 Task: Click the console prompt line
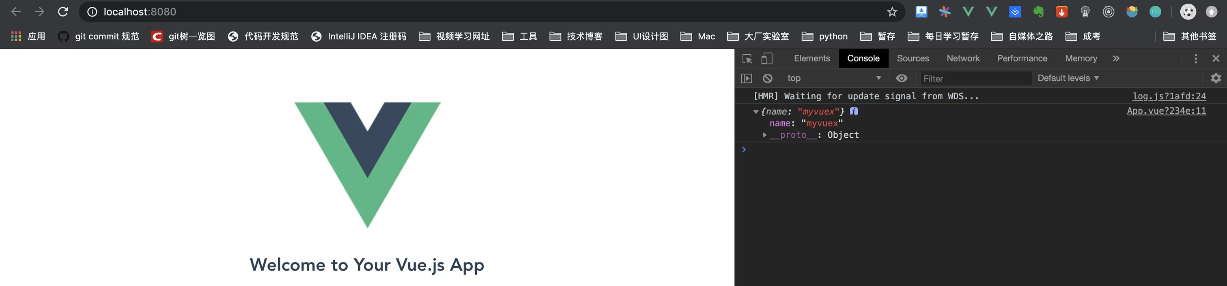tap(981, 150)
